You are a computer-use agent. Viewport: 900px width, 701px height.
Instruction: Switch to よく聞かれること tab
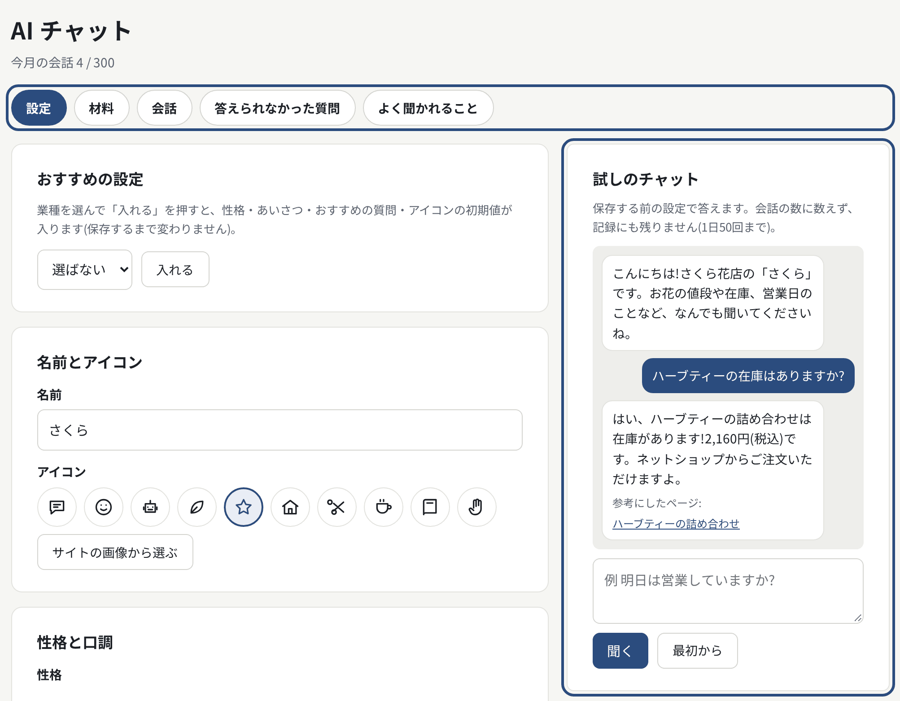point(428,108)
